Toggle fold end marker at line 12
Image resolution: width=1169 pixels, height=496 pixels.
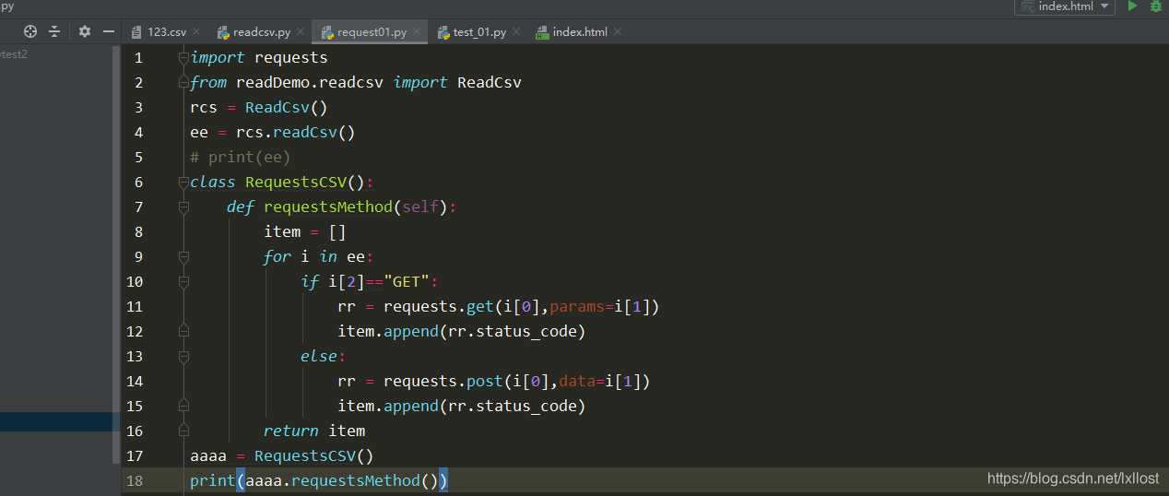(x=183, y=331)
